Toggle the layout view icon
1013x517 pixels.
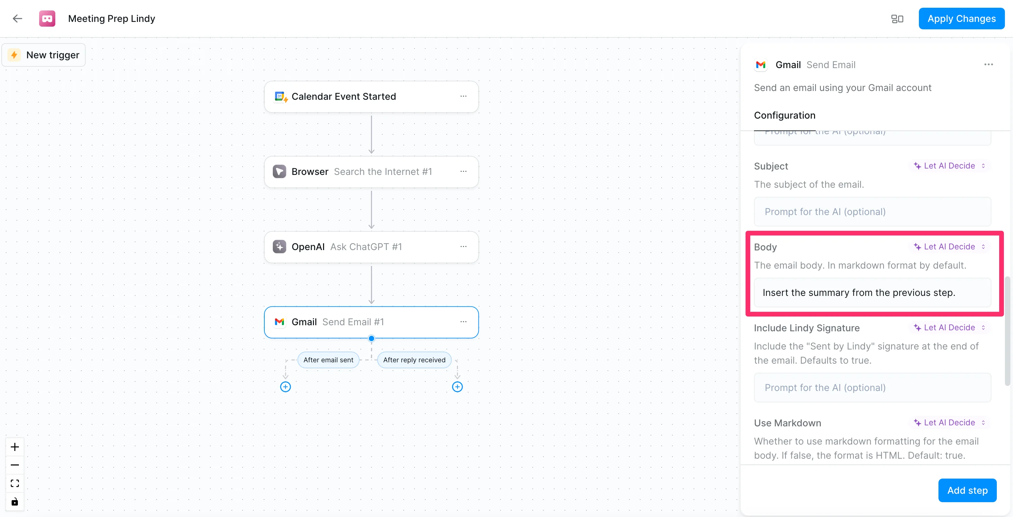tap(897, 19)
